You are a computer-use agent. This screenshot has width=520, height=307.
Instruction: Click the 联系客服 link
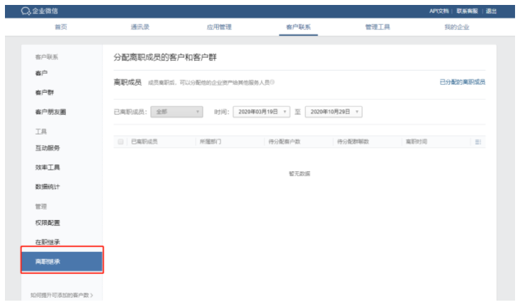(467, 11)
